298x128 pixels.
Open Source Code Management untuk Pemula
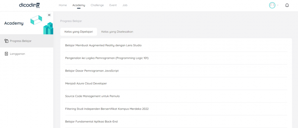92,96
